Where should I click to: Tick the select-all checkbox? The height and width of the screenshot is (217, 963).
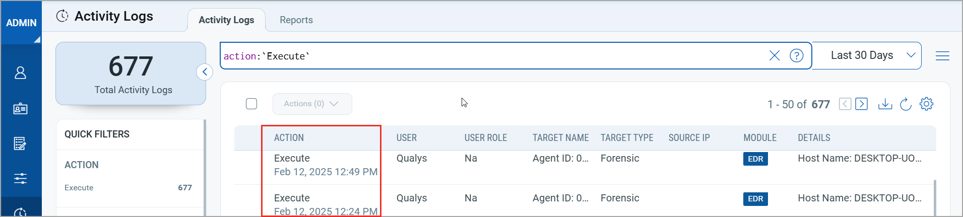click(x=251, y=104)
